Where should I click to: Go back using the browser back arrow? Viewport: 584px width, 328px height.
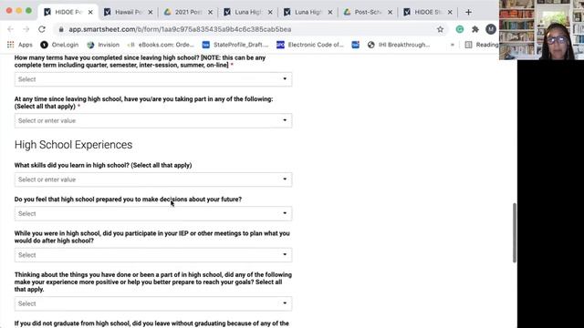(x=10, y=29)
